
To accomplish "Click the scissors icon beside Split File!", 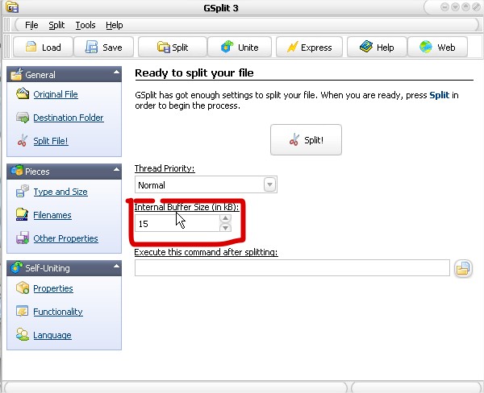I will point(23,141).
